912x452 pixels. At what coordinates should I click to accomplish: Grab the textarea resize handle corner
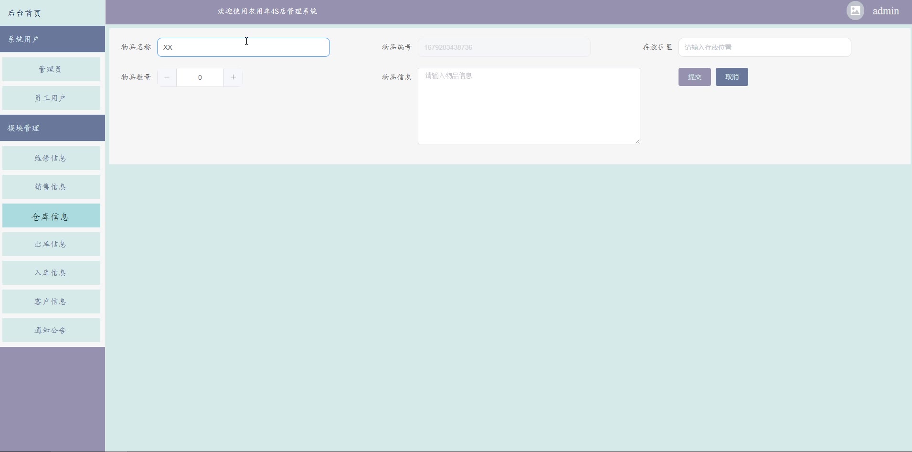(x=637, y=141)
